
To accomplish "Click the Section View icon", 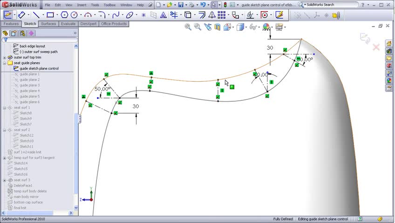I will [217, 27].
